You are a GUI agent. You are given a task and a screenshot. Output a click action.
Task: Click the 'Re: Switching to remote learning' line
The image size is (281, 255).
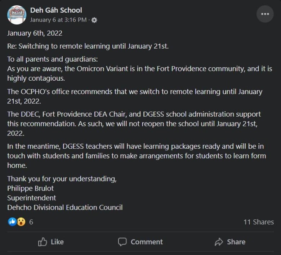click(88, 46)
